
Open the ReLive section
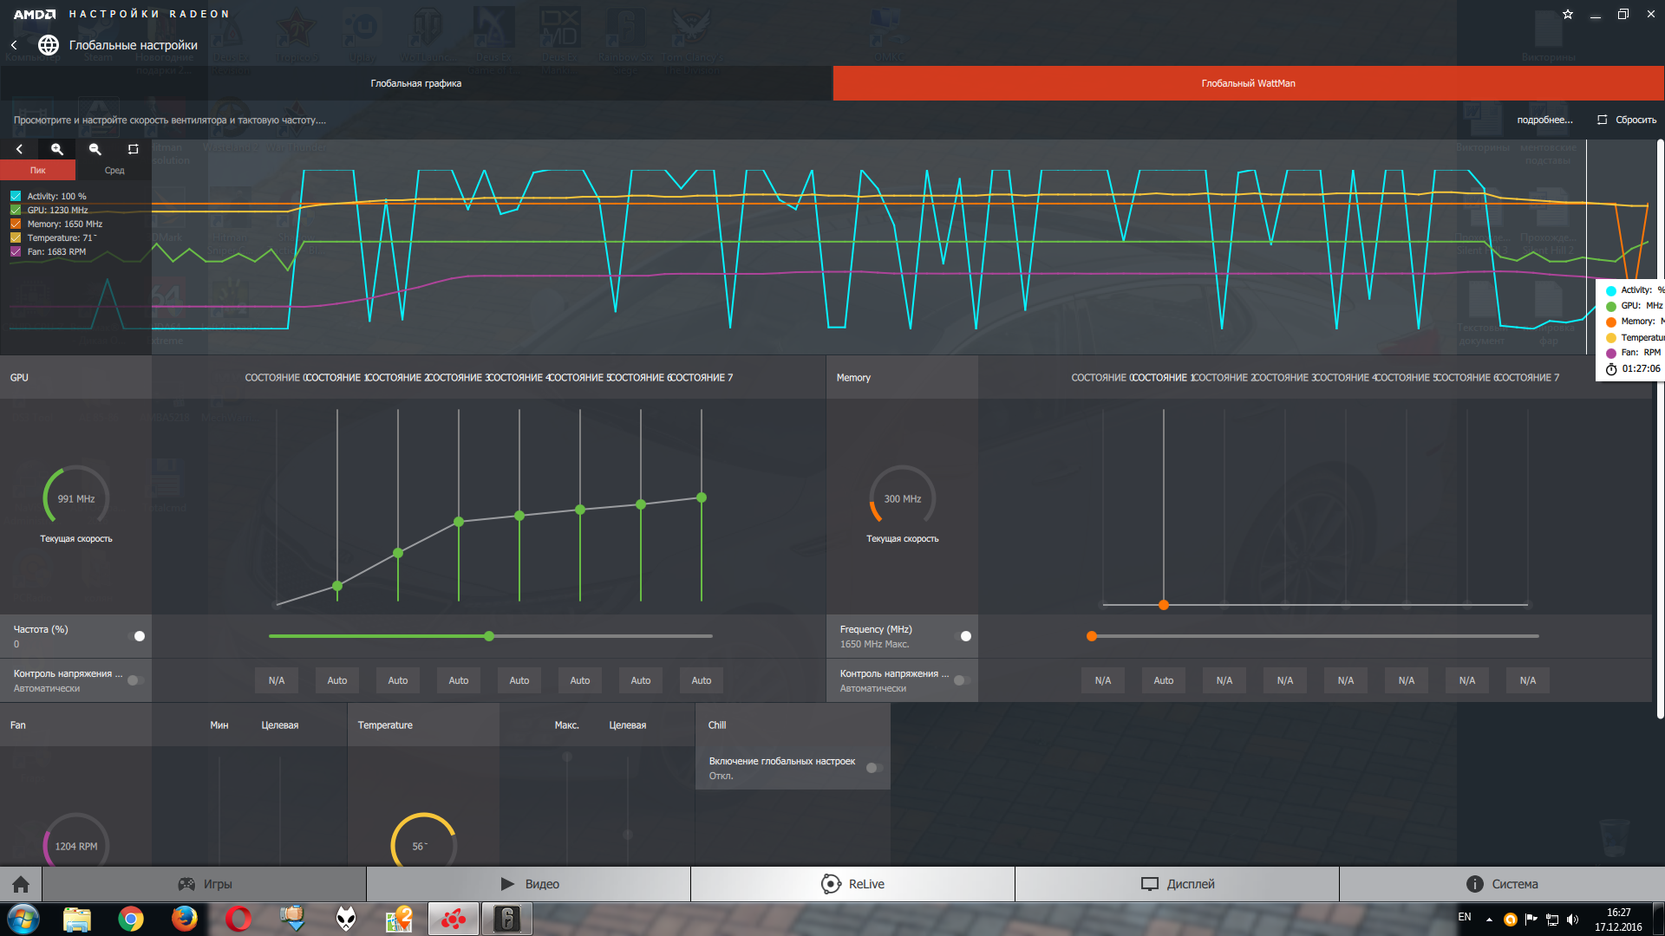pos(852,884)
